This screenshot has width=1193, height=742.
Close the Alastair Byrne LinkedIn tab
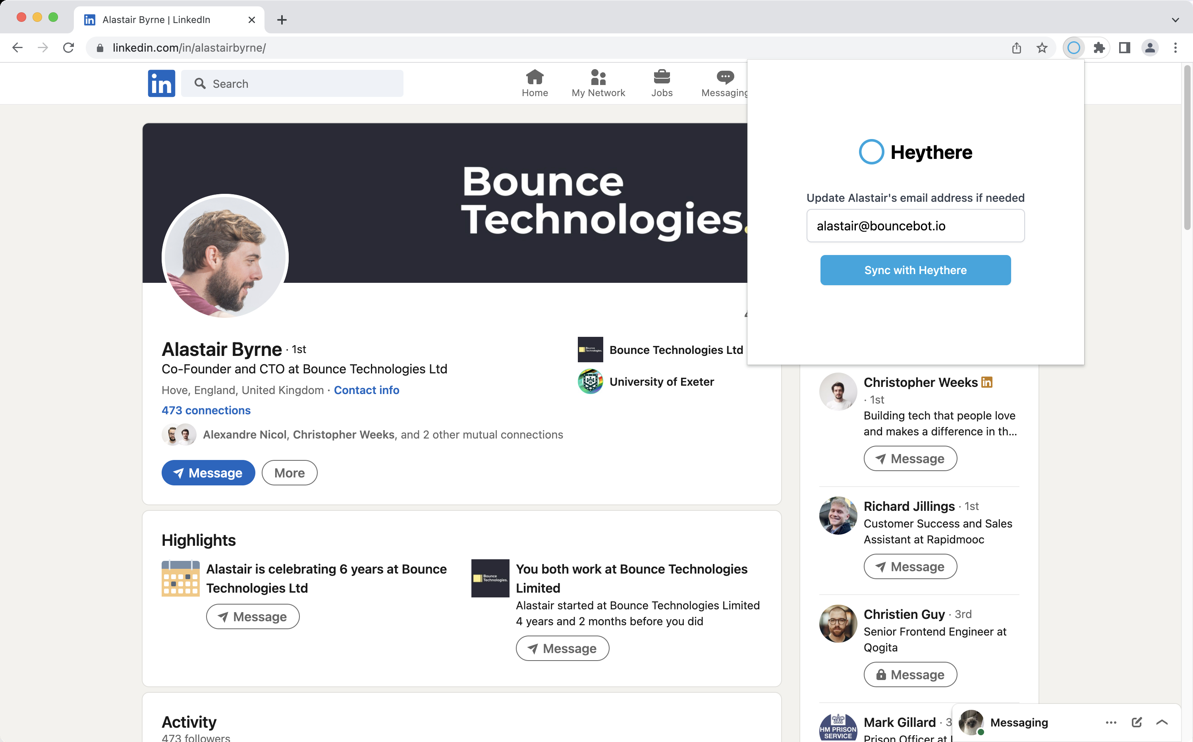coord(252,19)
